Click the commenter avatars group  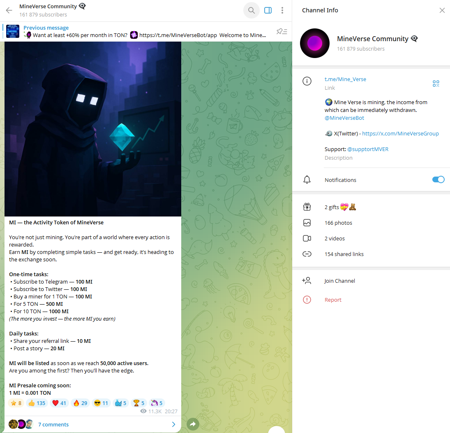21,424
